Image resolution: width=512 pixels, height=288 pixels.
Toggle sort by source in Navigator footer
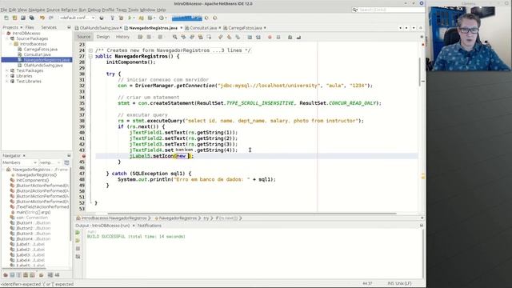(x=57, y=275)
